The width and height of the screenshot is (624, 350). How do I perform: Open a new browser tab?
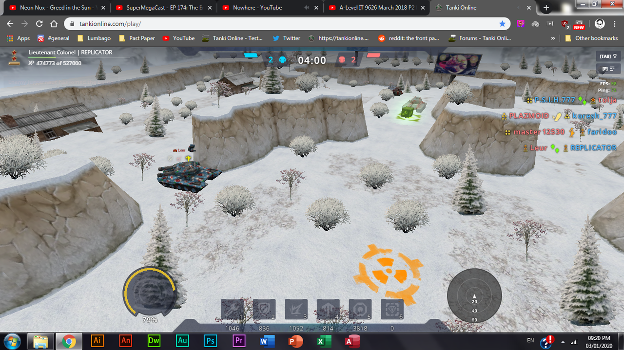click(546, 8)
